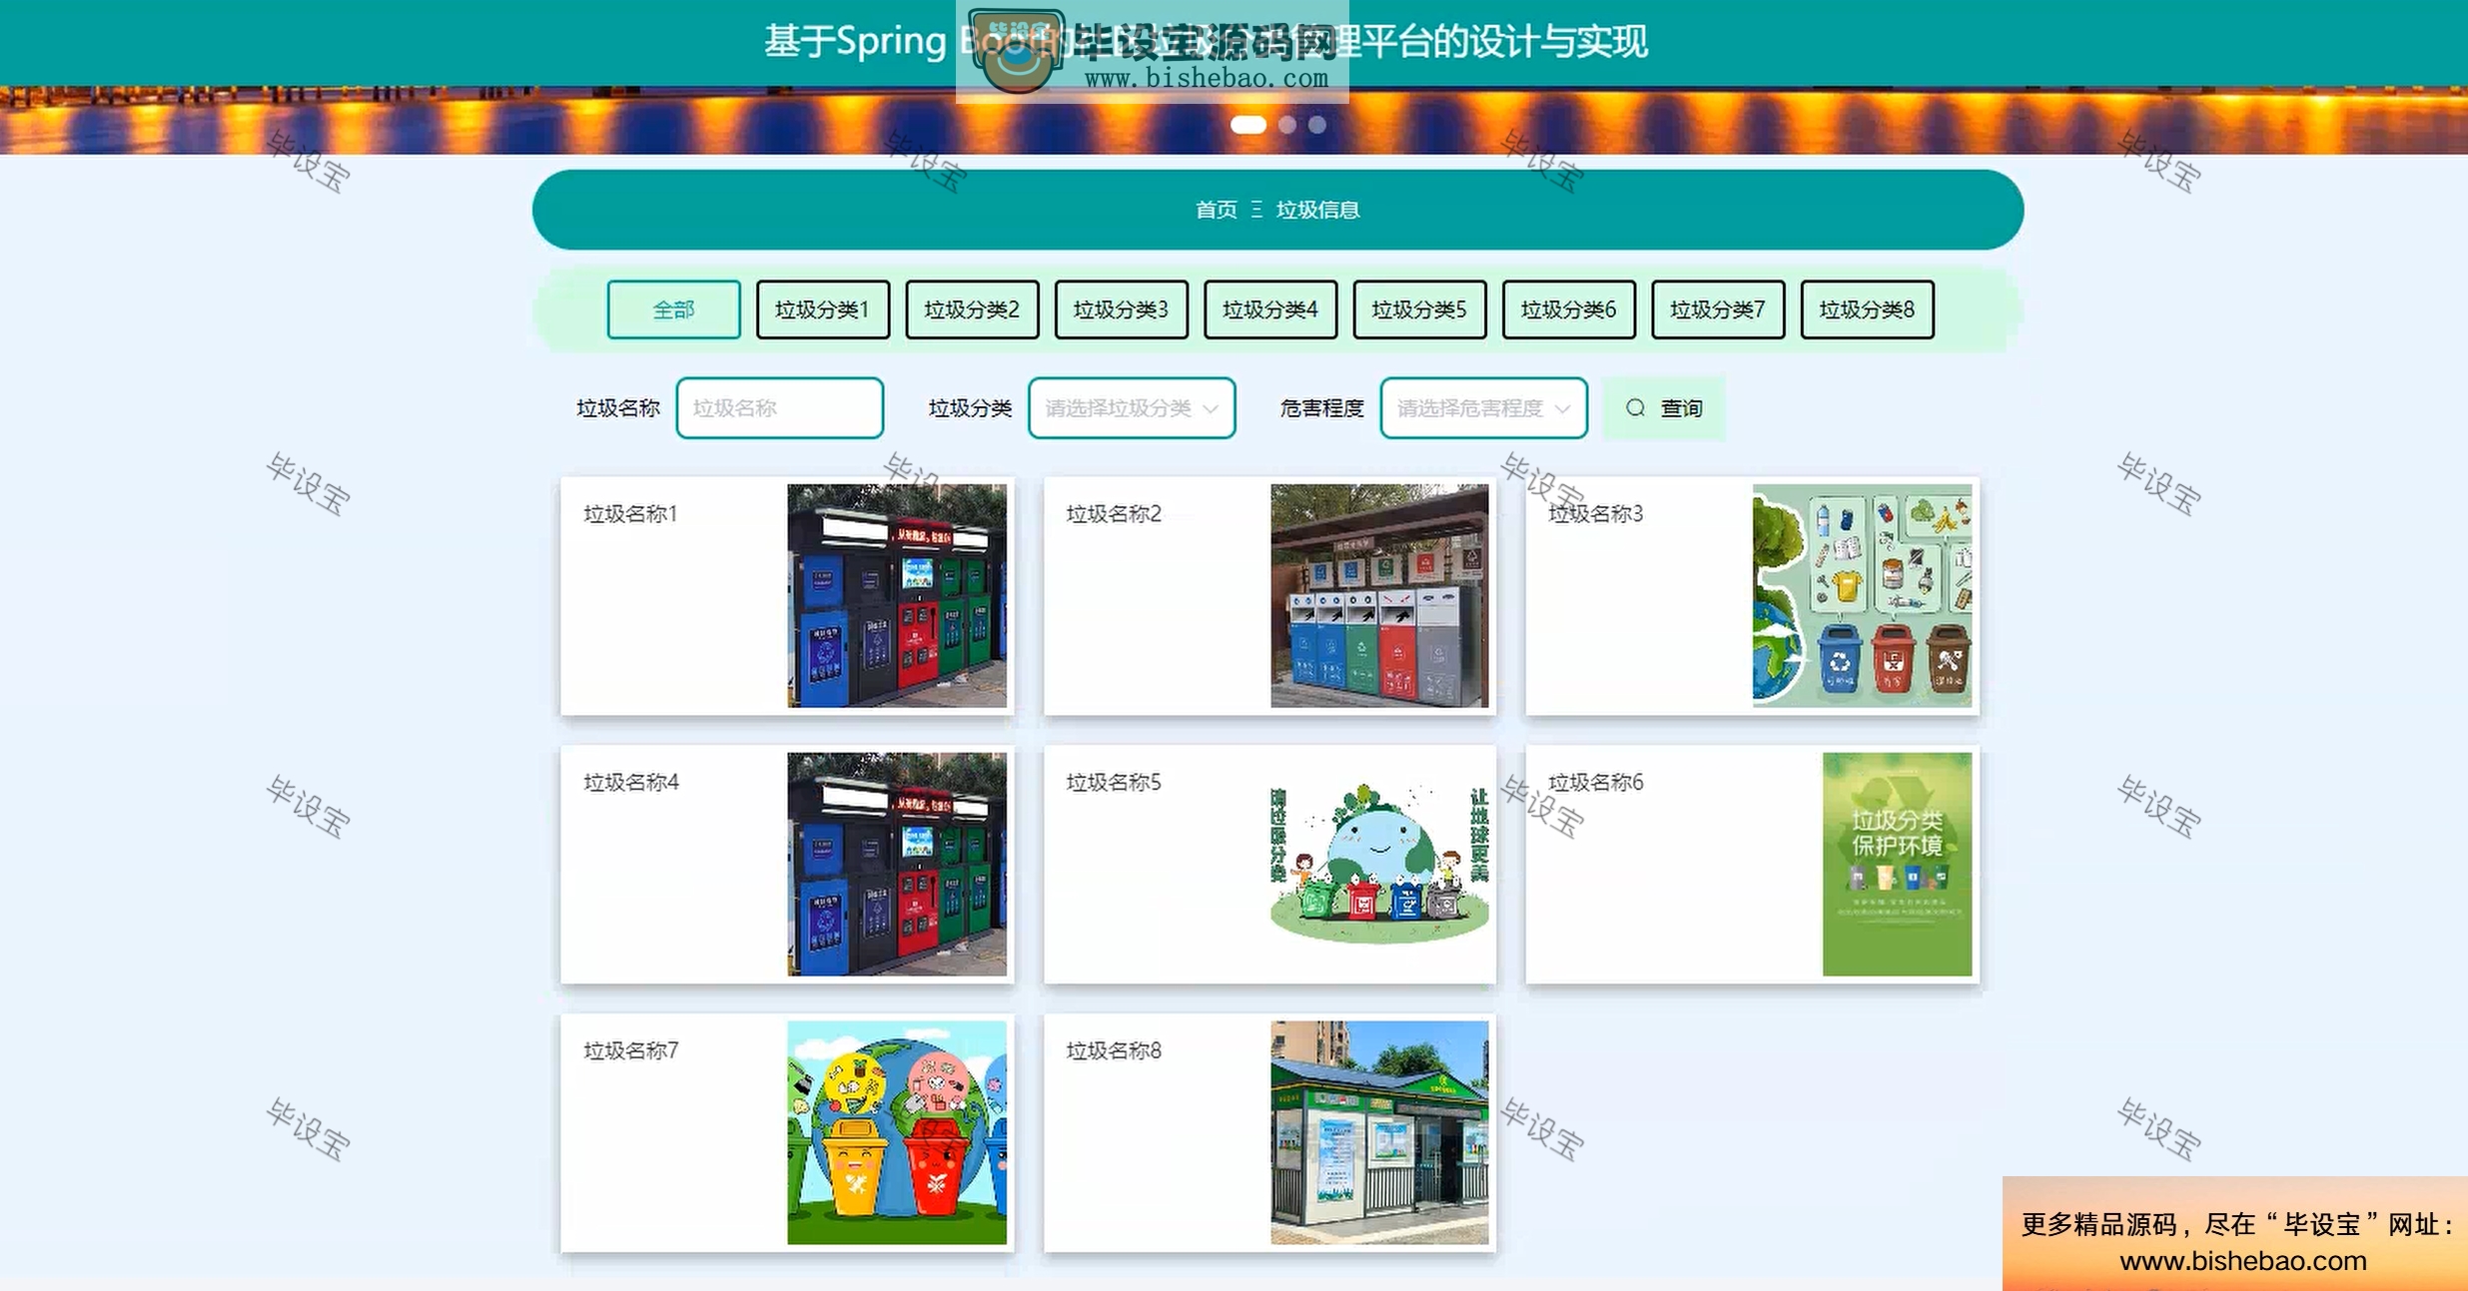Image resolution: width=2468 pixels, height=1291 pixels.
Task: Filter by 垃圾分类2 tab
Action: pyautogui.click(x=972, y=310)
